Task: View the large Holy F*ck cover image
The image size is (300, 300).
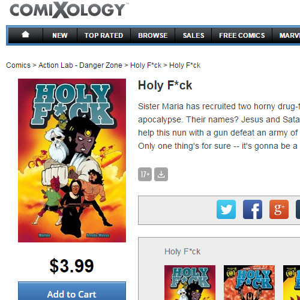Action: click(x=72, y=160)
